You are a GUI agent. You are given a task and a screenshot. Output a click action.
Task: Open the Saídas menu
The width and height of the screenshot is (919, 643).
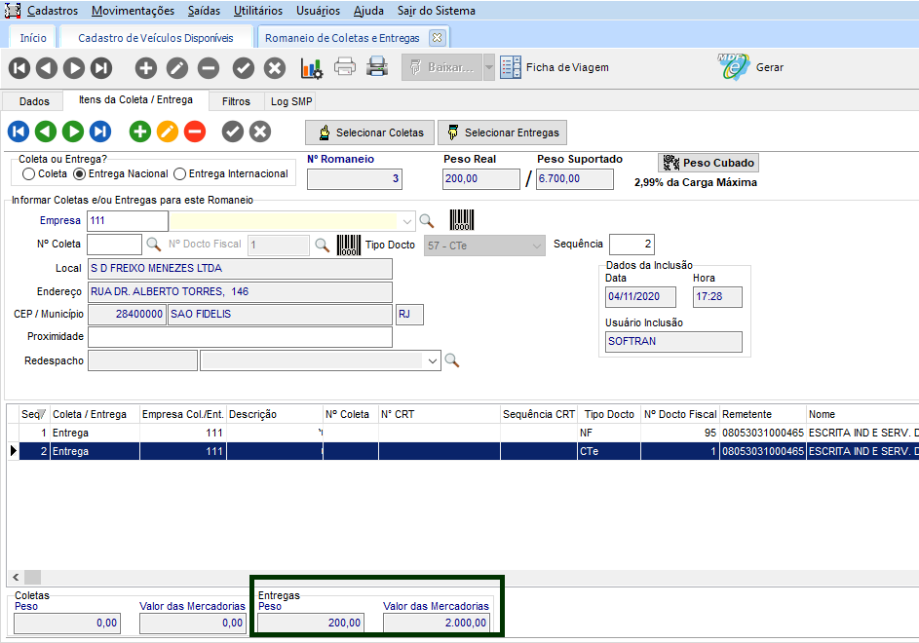[204, 11]
